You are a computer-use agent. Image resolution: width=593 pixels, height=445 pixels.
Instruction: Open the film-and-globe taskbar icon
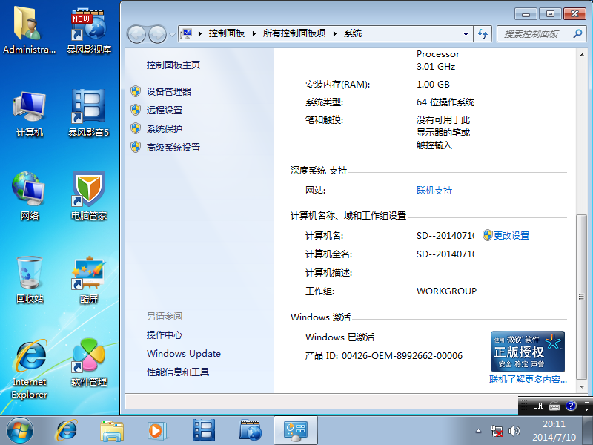(250, 431)
